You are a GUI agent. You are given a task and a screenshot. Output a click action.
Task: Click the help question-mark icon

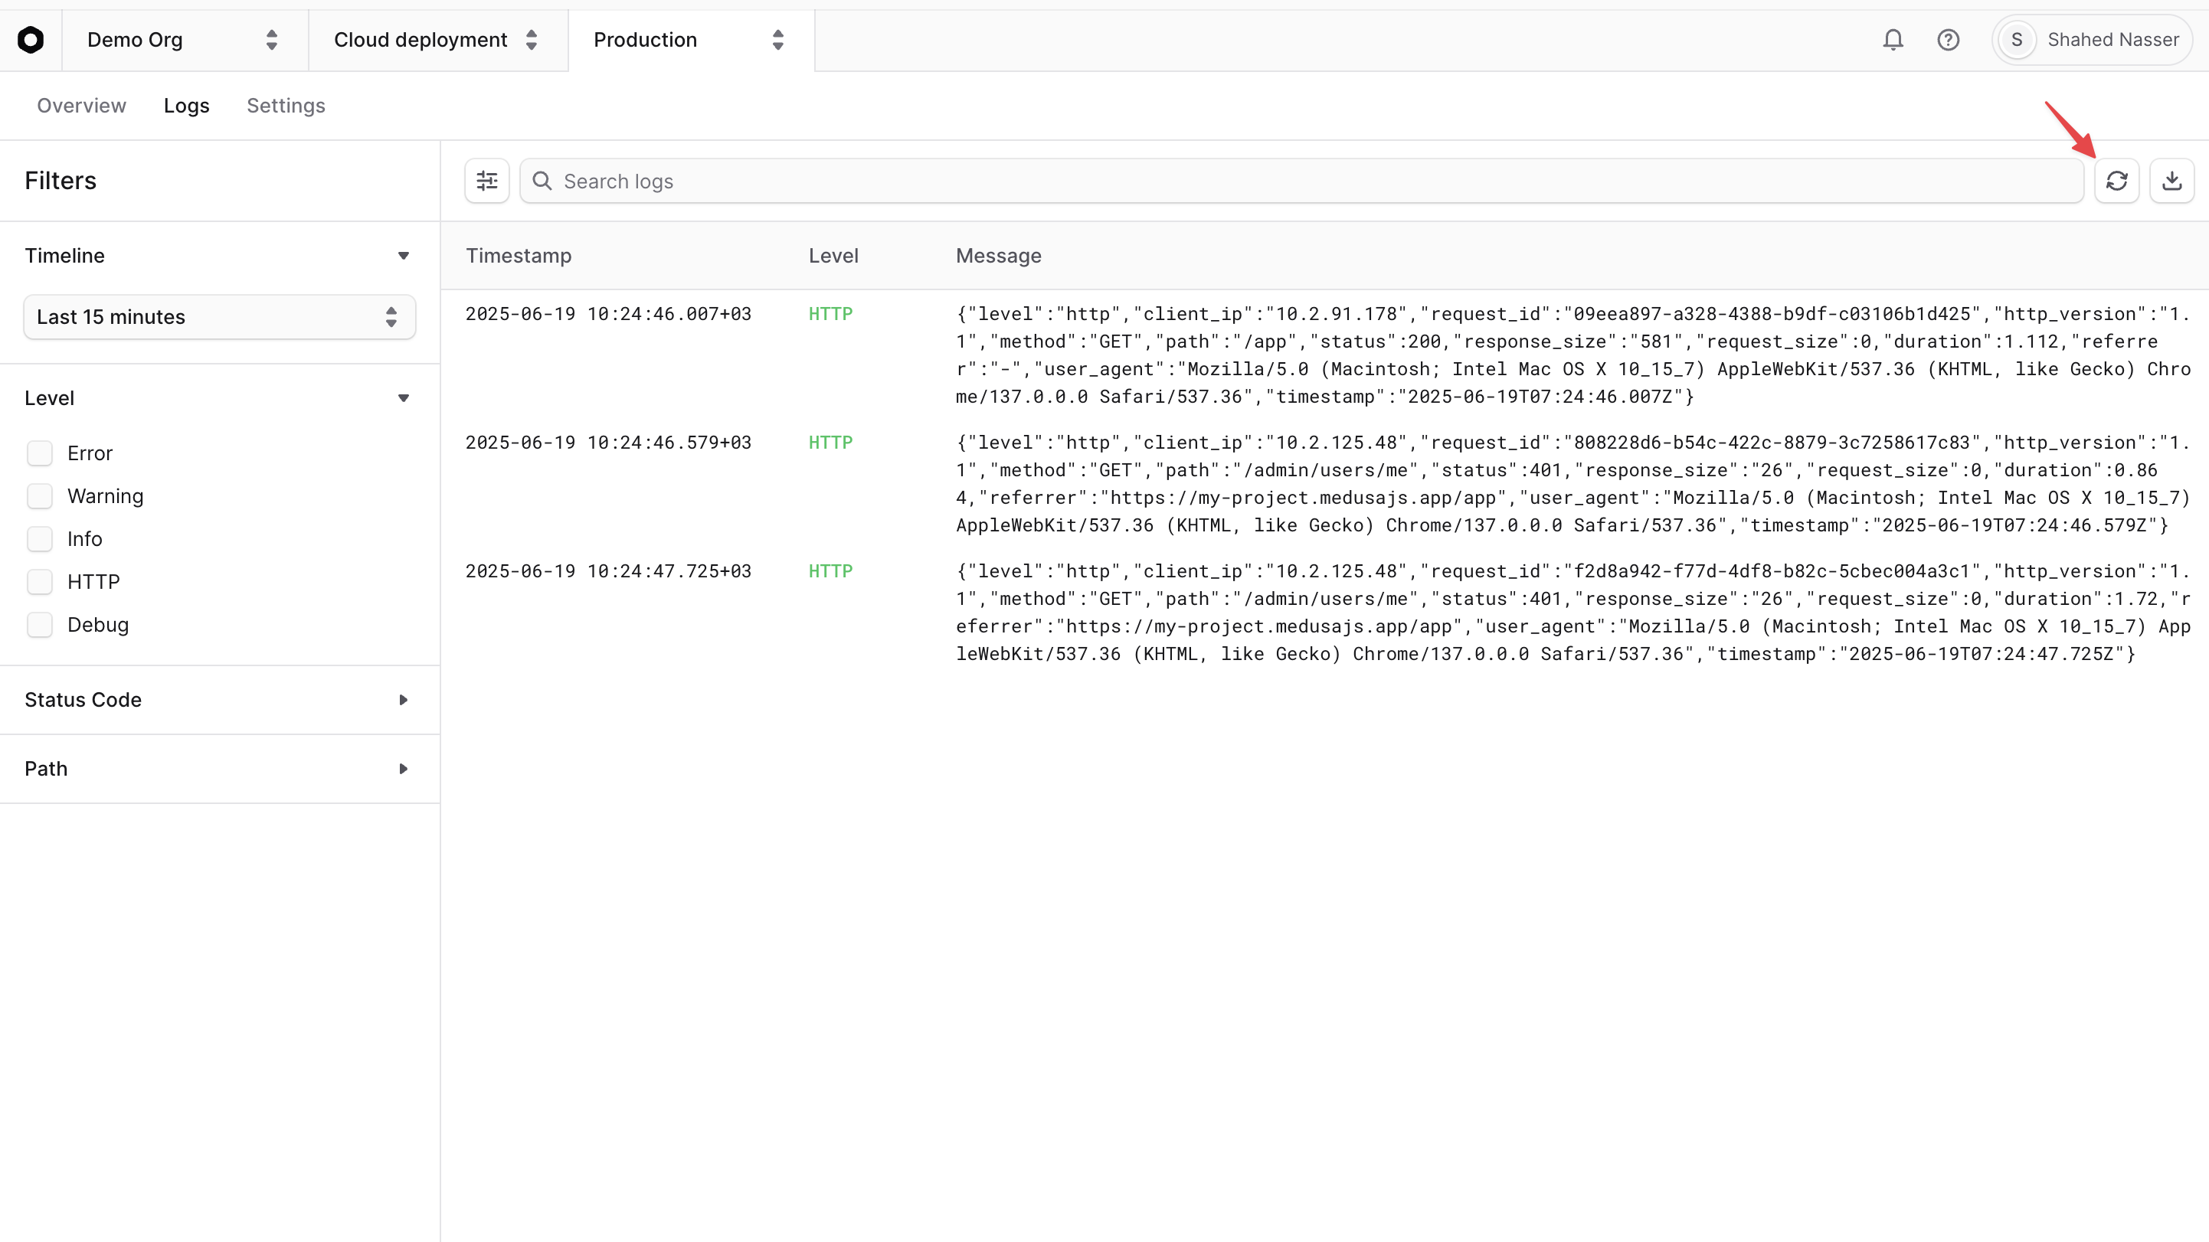[1949, 39]
